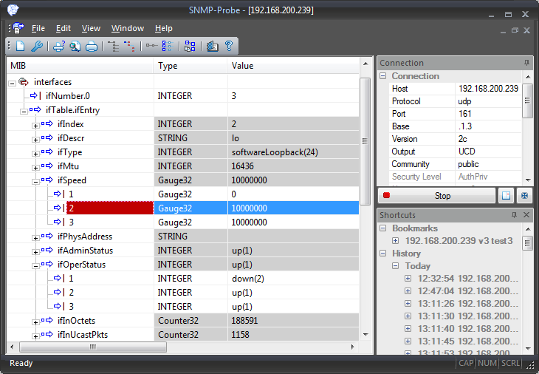Click the Type column header
Viewport: 539px width, 374px height.
coord(190,65)
